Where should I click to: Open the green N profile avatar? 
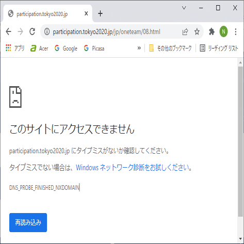(223, 31)
